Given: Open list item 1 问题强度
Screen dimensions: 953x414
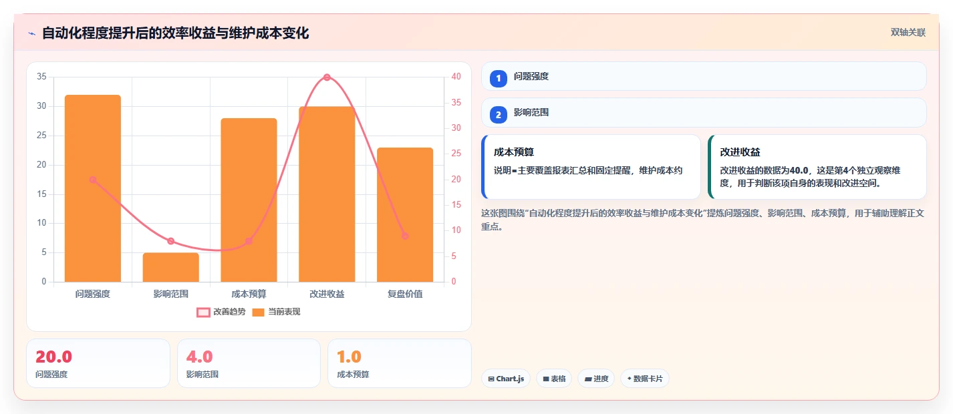Looking at the screenshot, I should (x=704, y=76).
